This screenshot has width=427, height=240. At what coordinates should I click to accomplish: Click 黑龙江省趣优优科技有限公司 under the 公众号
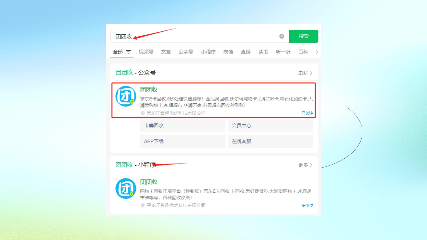176,113
